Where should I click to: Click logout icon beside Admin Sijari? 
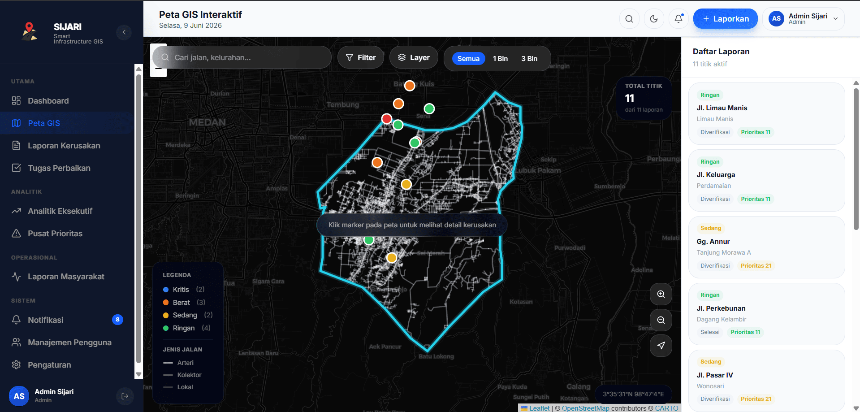point(125,396)
